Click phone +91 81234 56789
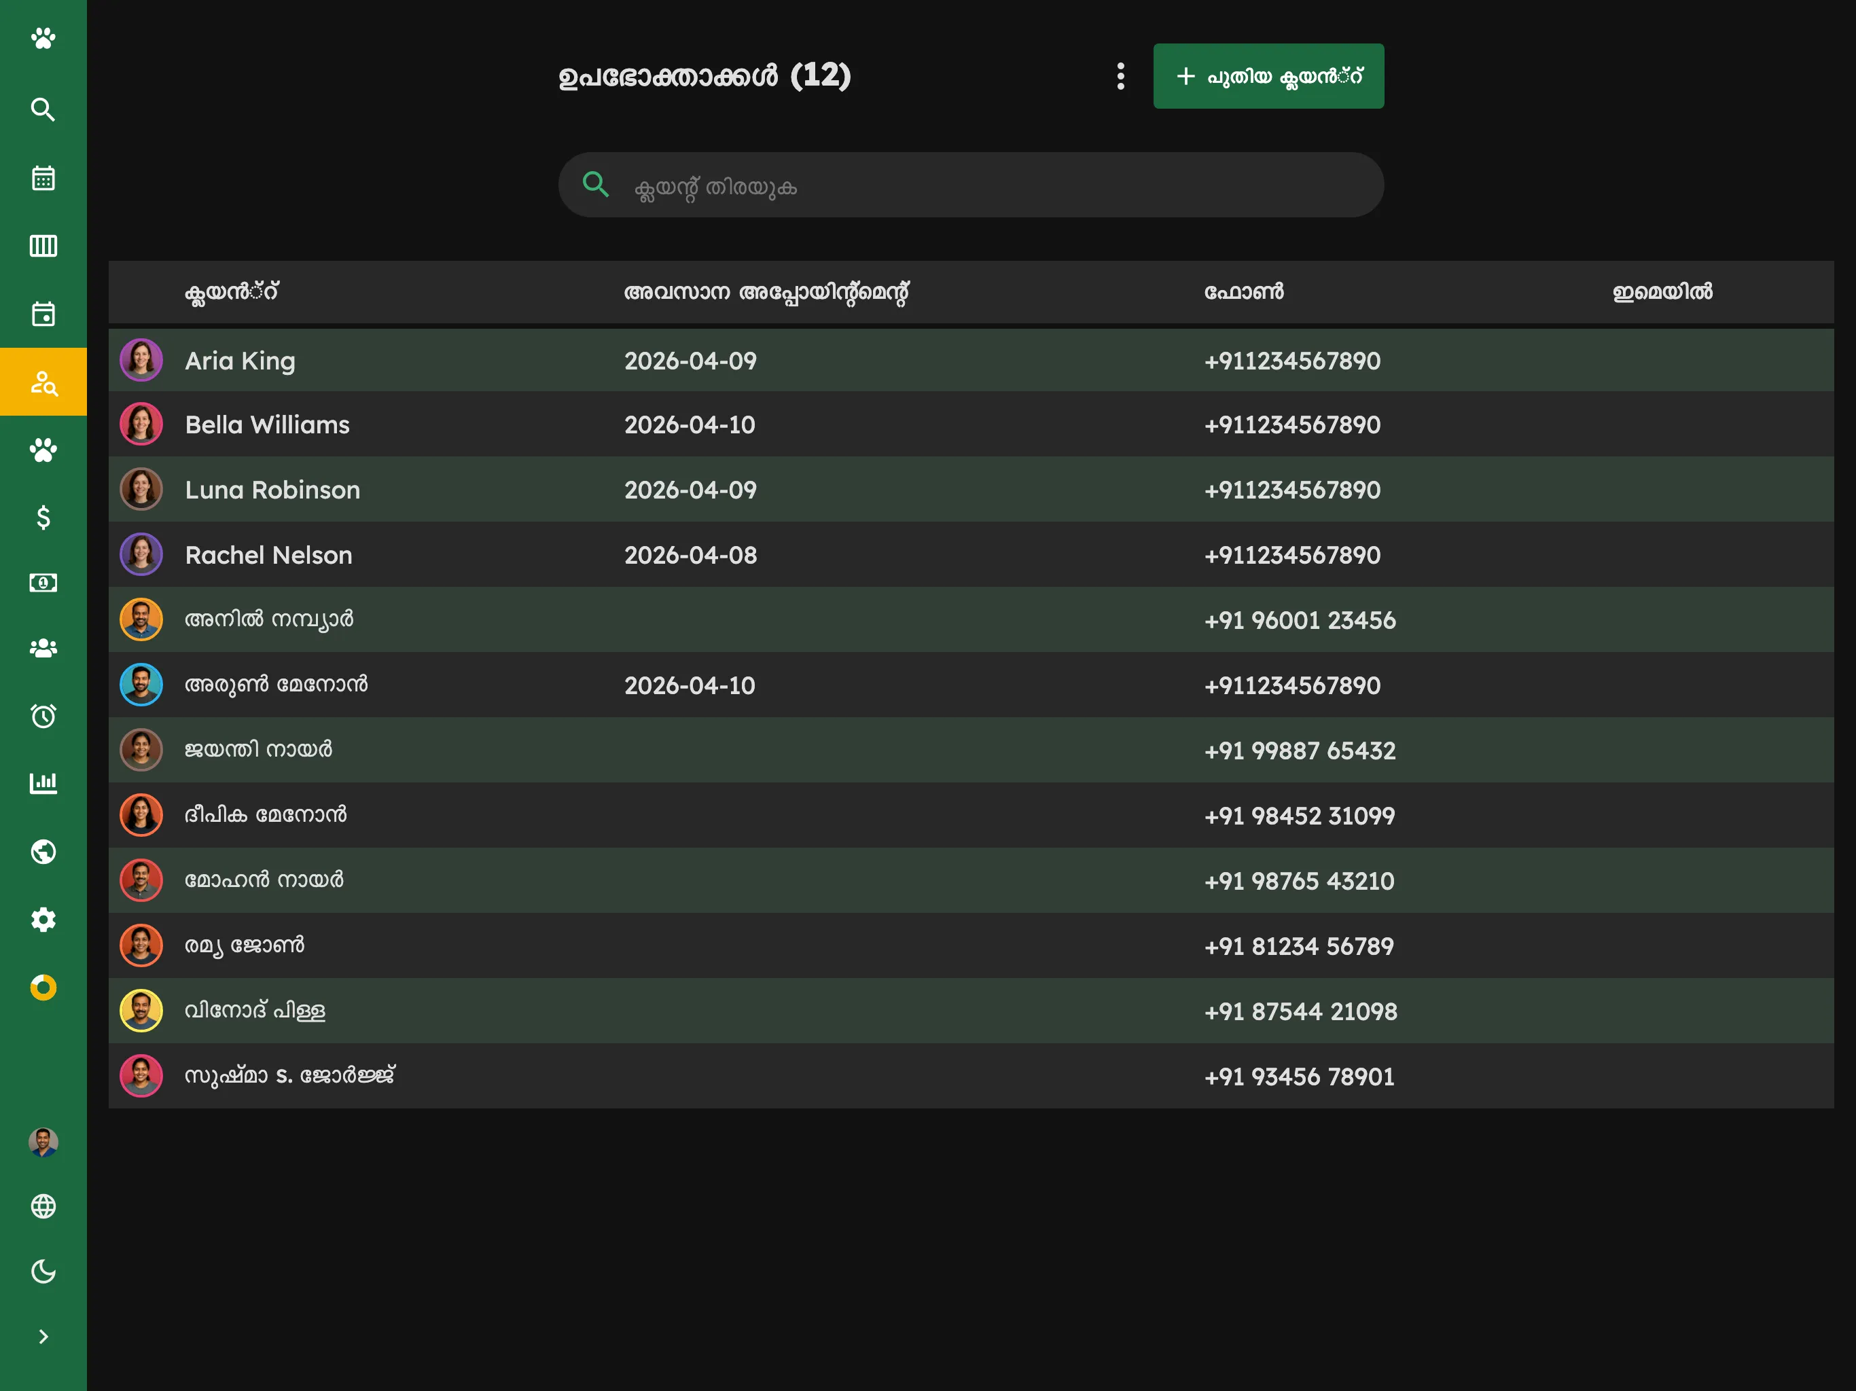The image size is (1856, 1391). tap(1299, 946)
